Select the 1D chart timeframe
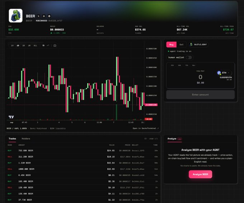244x203 pixels. pyautogui.click(x=18, y=46)
